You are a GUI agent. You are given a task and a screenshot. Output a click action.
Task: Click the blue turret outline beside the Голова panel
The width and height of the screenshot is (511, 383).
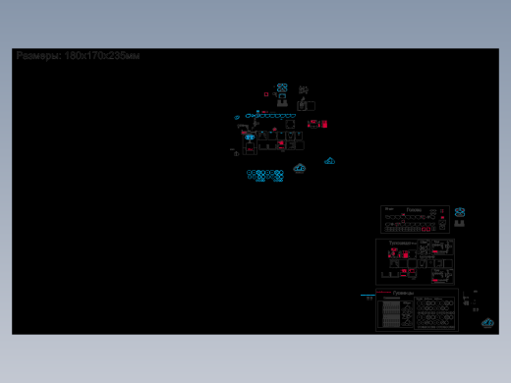pos(460,212)
